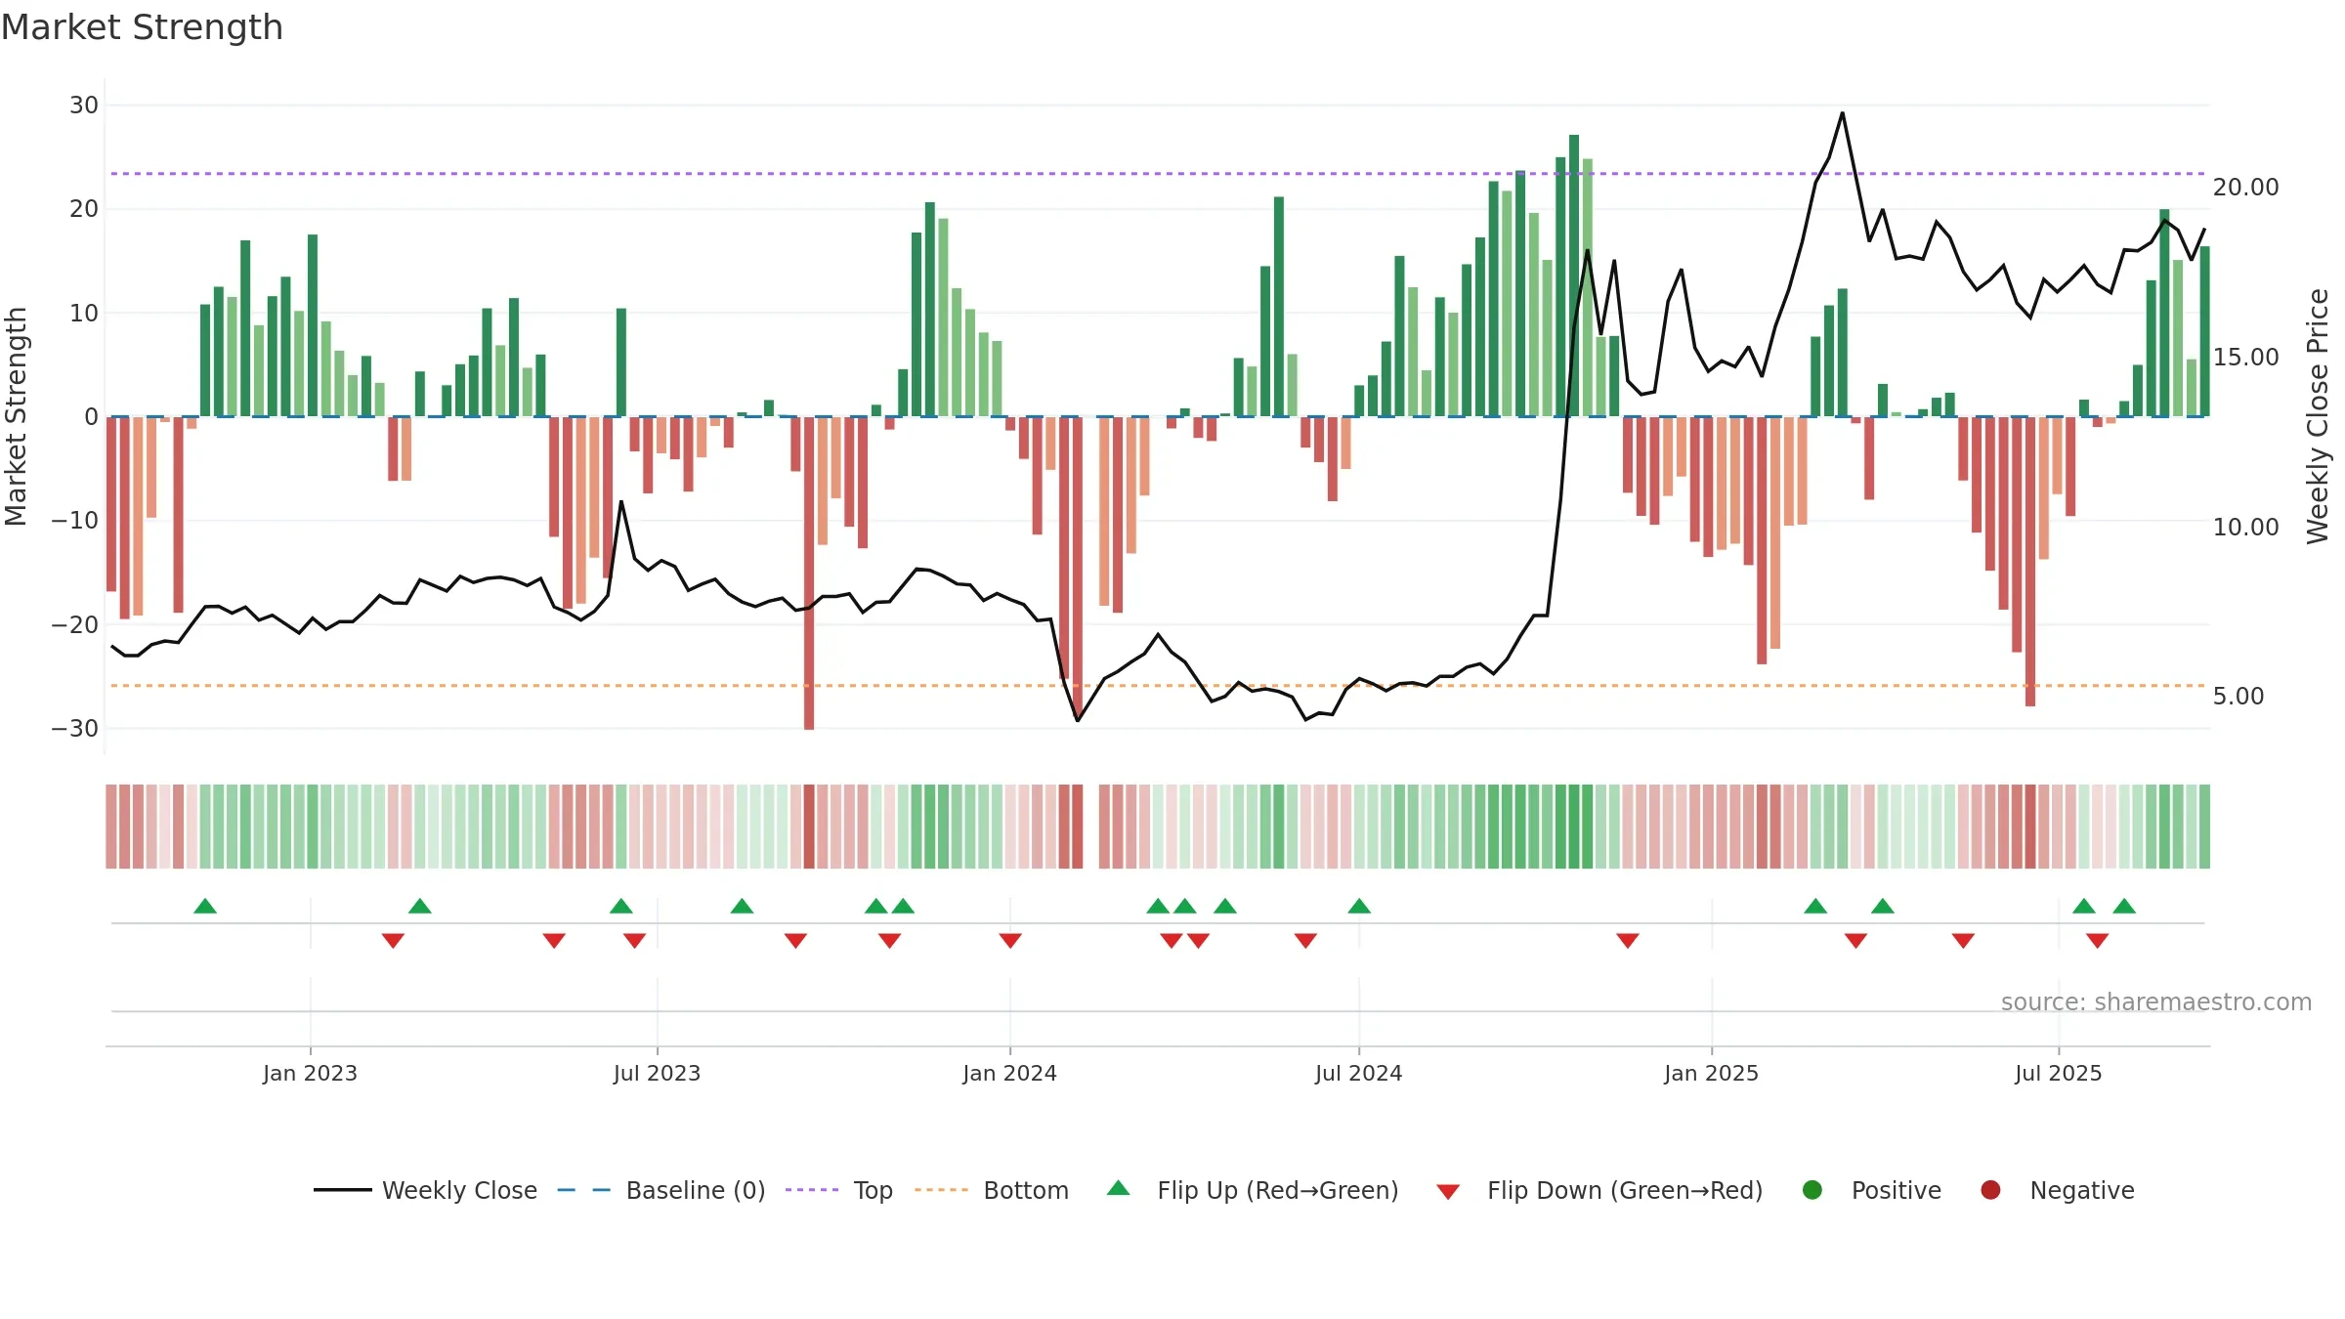Click the Jan 2025 x-axis label
The width and height of the screenshot is (2345, 1319).
pos(1711,1073)
